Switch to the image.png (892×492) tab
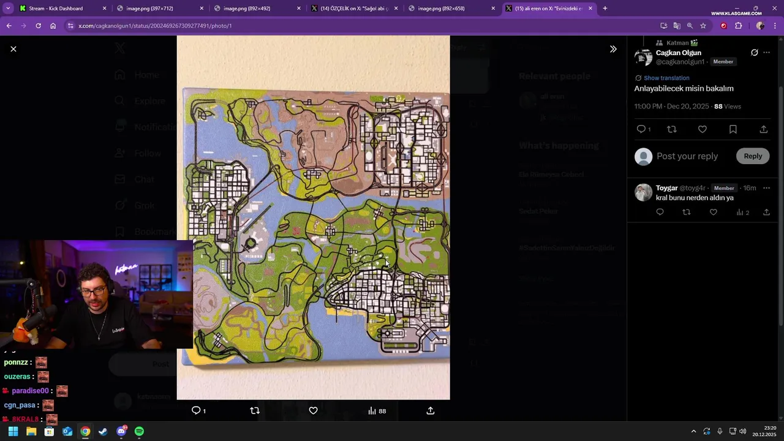This screenshot has height=441, width=784. (257, 9)
